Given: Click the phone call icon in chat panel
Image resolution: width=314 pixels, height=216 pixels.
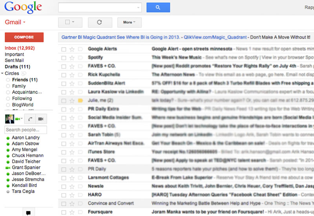Looking at the screenshot, I should click(30, 119).
